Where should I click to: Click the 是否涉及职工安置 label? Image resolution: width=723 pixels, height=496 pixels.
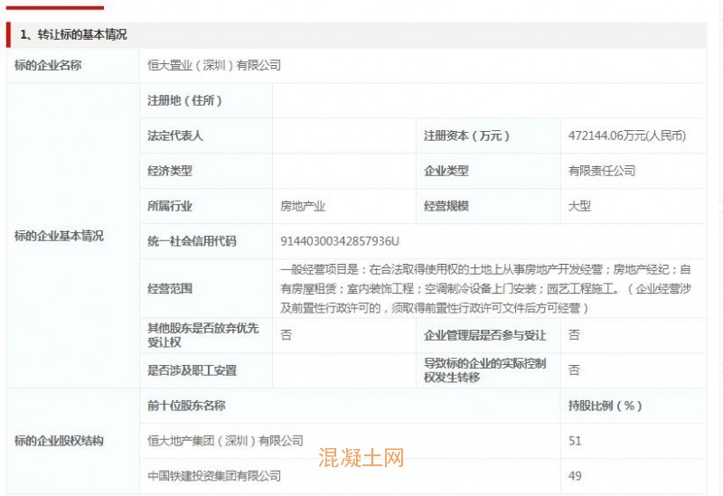(x=192, y=370)
